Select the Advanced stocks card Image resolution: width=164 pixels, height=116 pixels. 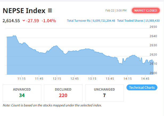tap(22, 92)
